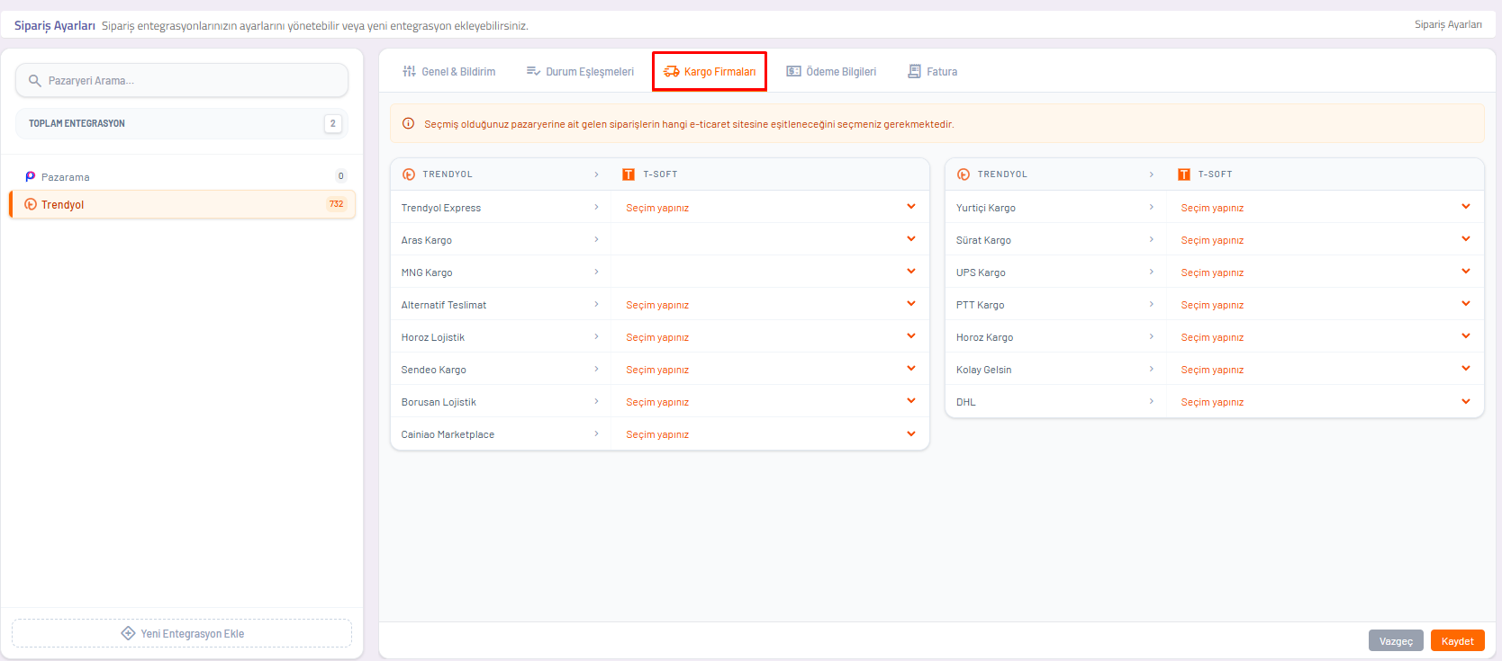1502x661 pixels.
Task: Click the 'Yurtiçi Kargo' carrier name label
Action: click(986, 208)
